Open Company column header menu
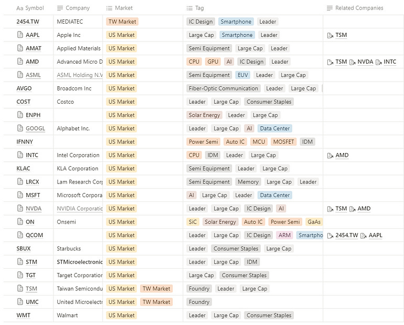This screenshot has width=404, height=325. coord(73,8)
